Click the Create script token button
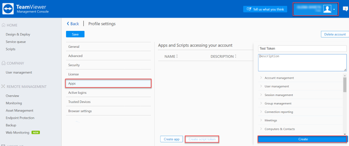Viewport: 349px width, 146px height. (202, 139)
